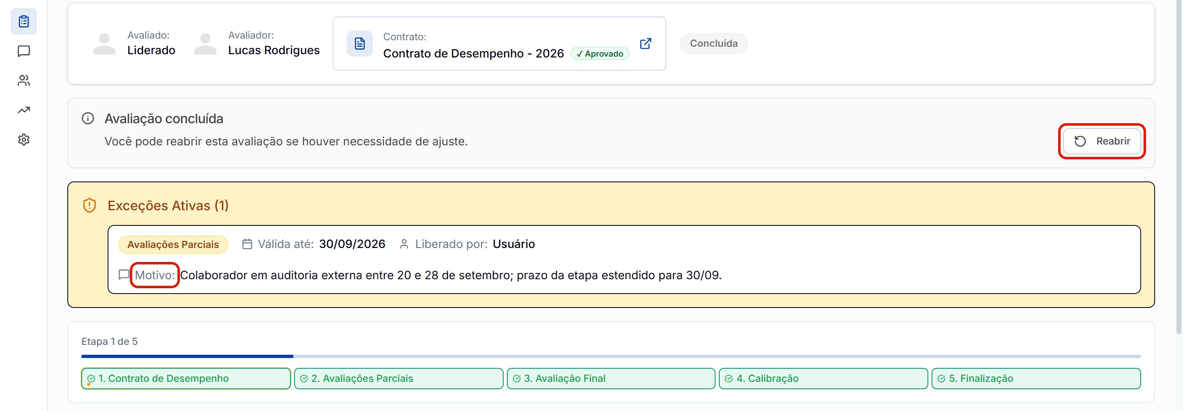Click the Exceções Ativas (1) heading
Screen dimensions: 1183x411
(x=168, y=205)
